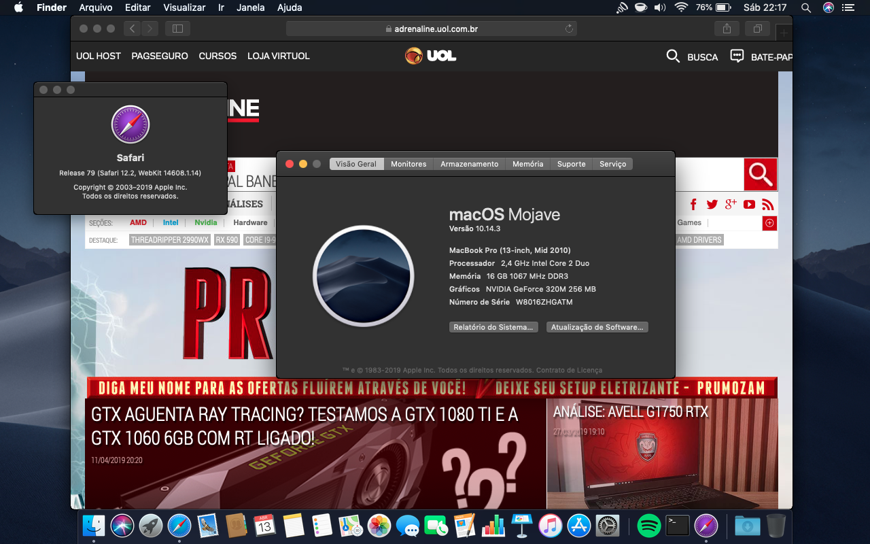
Task: Open the CURSOS link
Action: [217, 56]
